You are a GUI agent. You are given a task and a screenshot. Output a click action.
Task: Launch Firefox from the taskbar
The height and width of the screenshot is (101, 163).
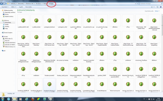pos(33,99)
